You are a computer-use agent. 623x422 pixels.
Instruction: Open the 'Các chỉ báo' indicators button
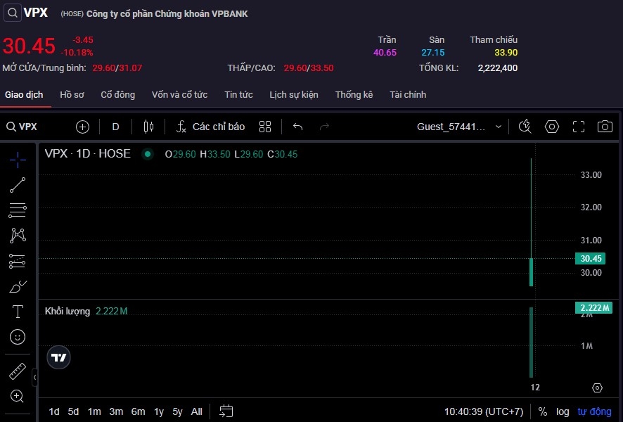click(210, 127)
